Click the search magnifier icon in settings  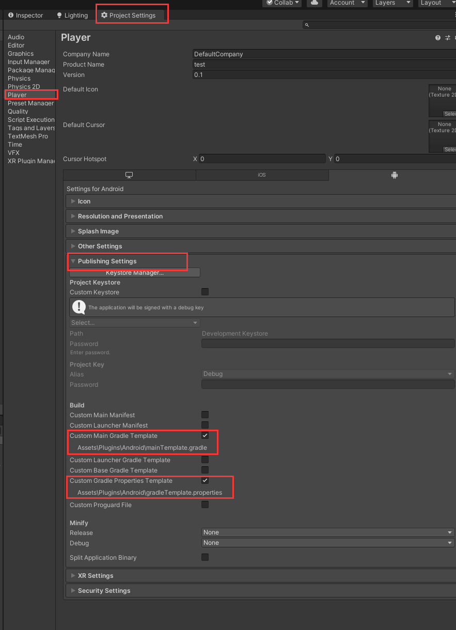pos(307,25)
